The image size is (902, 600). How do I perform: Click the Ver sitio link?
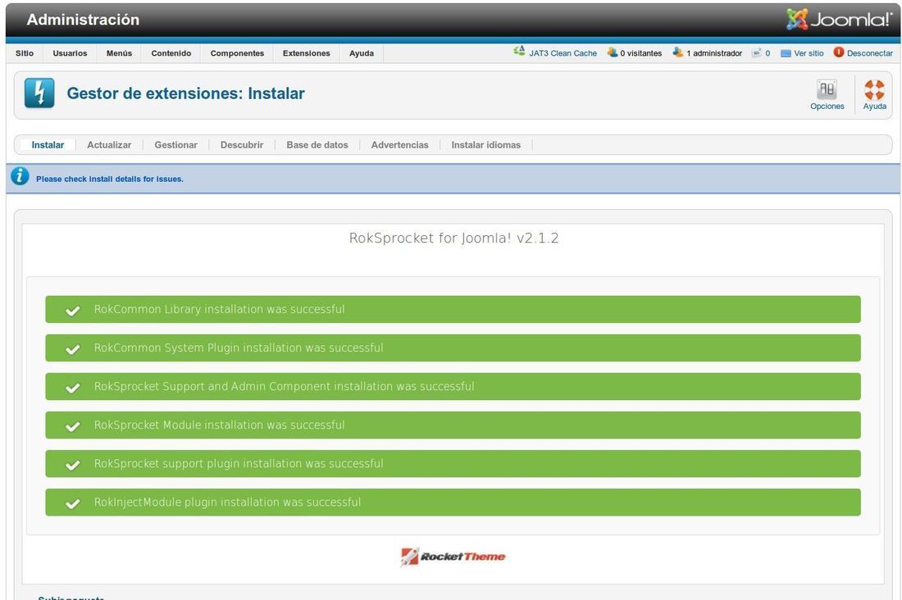809,53
